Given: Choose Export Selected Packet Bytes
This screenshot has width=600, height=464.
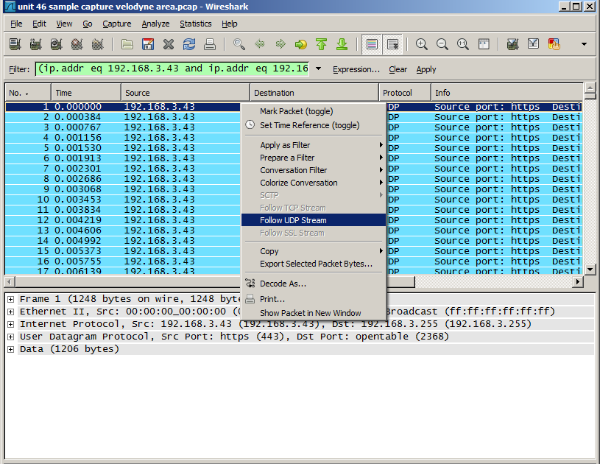Looking at the screenshot, I should pyautogui.click(x=314, y=264).
